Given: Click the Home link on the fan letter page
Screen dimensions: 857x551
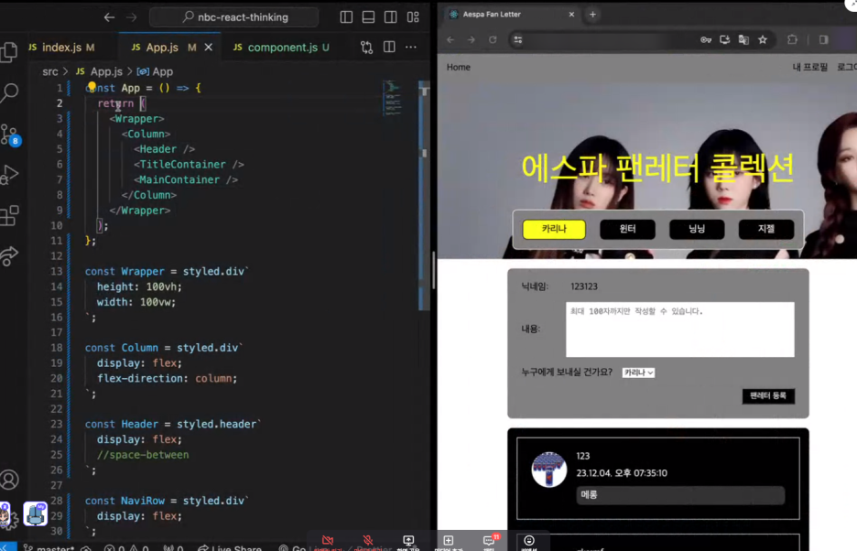Looking at the screenshot, I should click(458, 67).
